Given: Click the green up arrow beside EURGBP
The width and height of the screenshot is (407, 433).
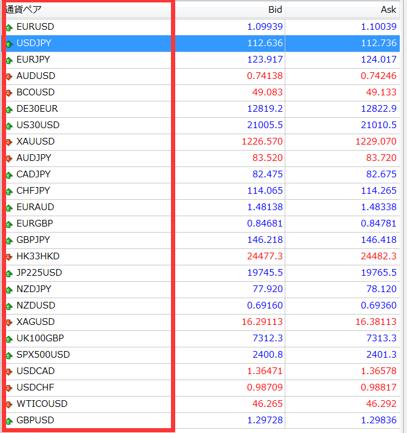Looking at the screenshot, I should [x=9, y=224].
